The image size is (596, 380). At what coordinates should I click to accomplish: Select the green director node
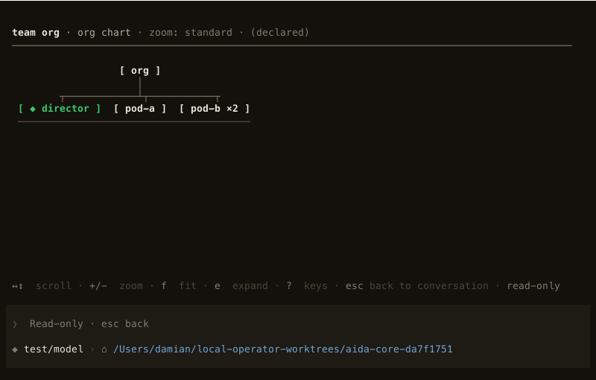(x=60, y=109)
